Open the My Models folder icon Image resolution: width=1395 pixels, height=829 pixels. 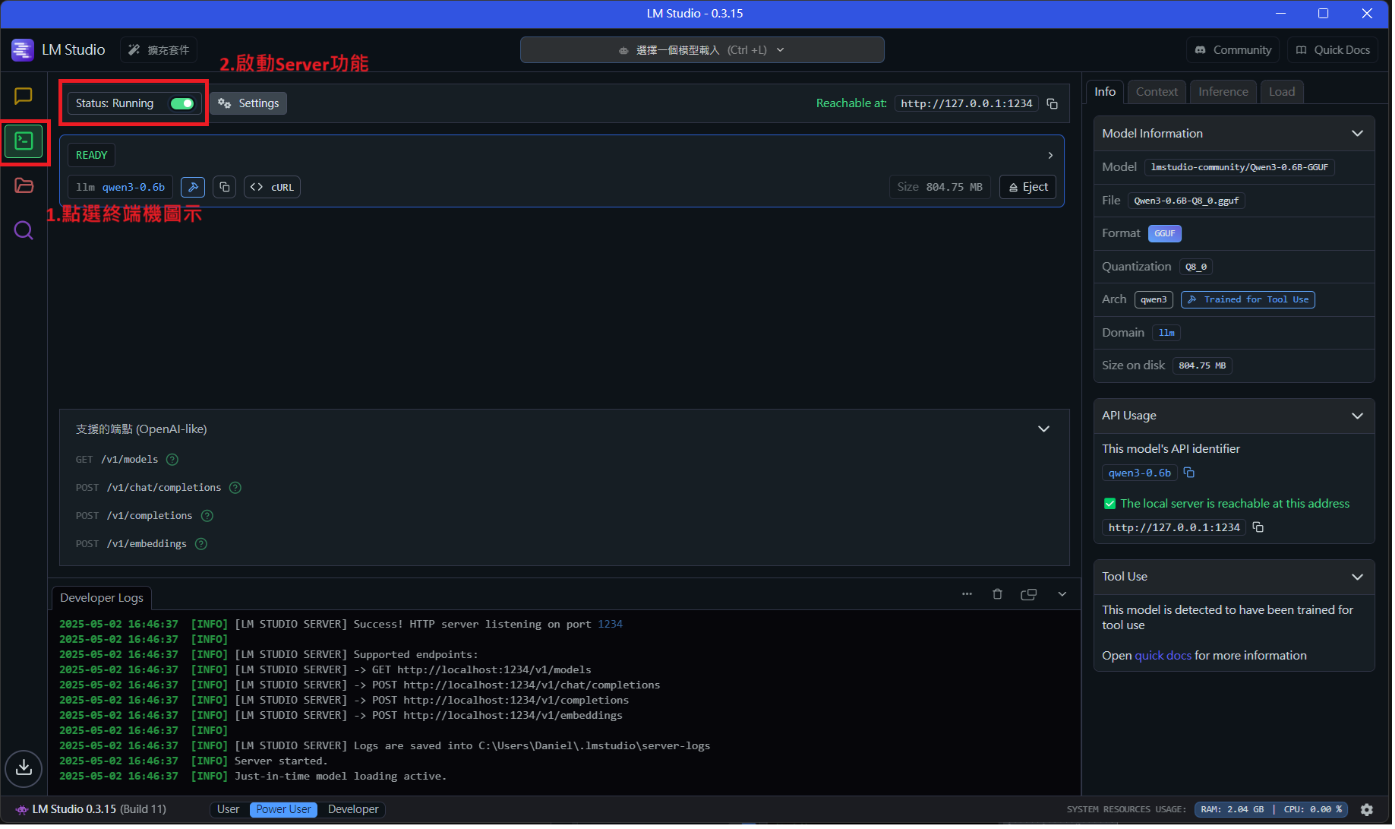click(24, 185)
